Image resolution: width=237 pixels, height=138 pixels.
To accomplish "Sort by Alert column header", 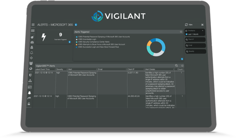I will pos(82,69).
